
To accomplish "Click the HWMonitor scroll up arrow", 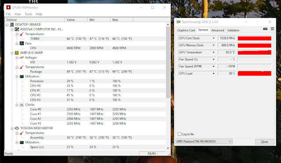I will coord(168,24).
